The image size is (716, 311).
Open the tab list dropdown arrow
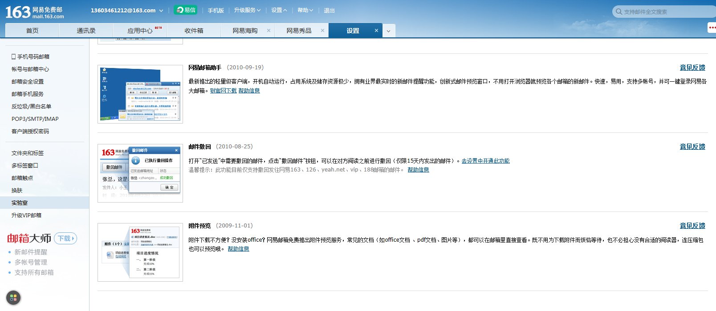click(388, 31)
